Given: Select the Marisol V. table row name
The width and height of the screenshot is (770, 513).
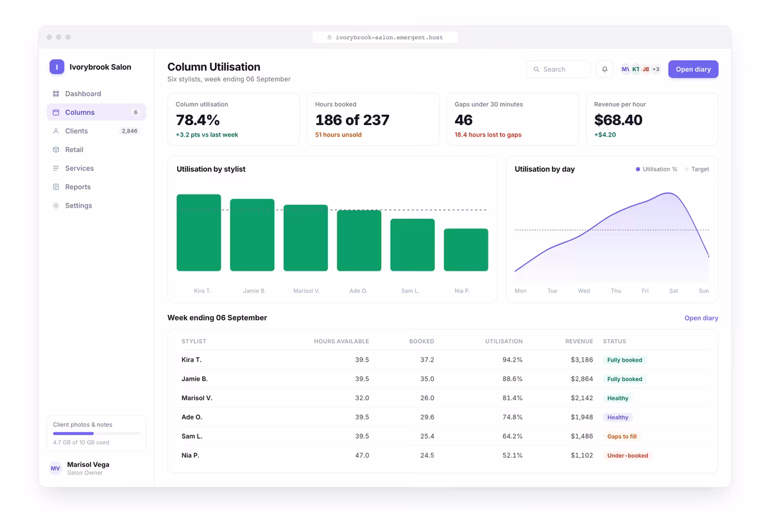Looking at the screenshot, I should [x=197, y=398].
